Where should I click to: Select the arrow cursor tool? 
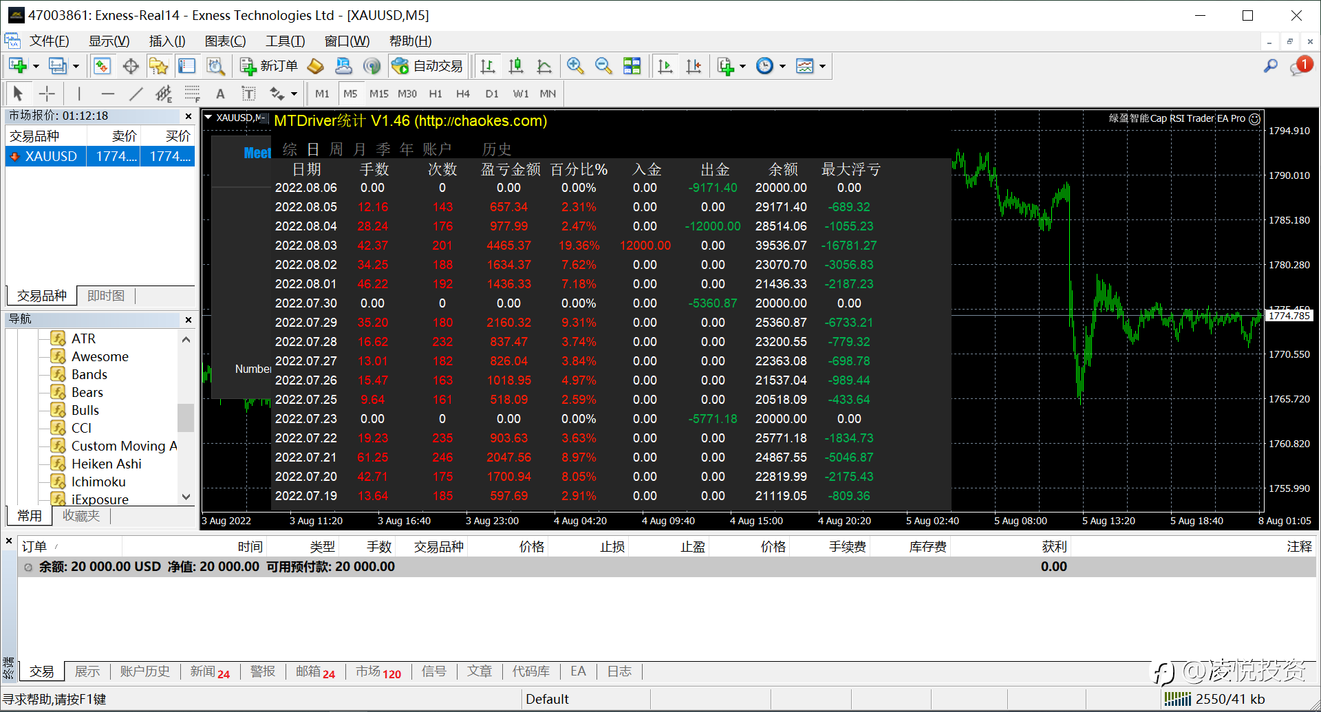pyautogui.click(x=19, y=94)
